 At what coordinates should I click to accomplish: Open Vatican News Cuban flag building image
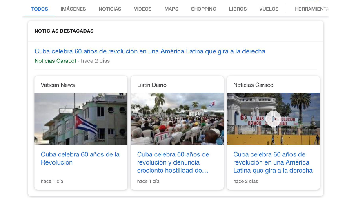(81, 119)
